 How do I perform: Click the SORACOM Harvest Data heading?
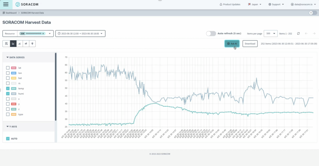tap(27, 22)
